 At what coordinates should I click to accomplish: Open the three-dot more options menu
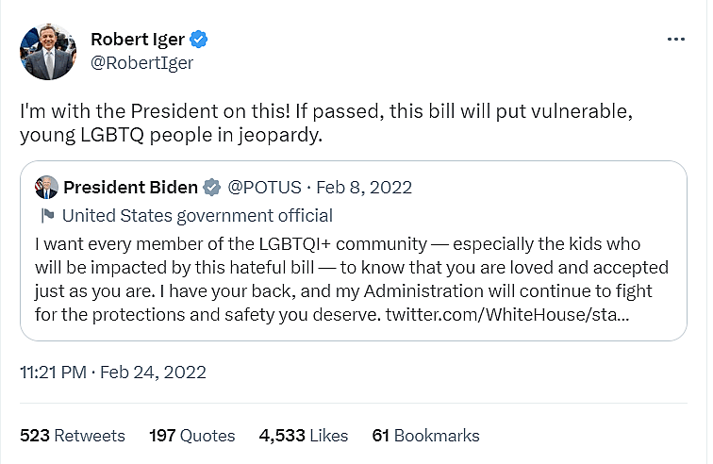pyautogui.click(x=675, y=40)
